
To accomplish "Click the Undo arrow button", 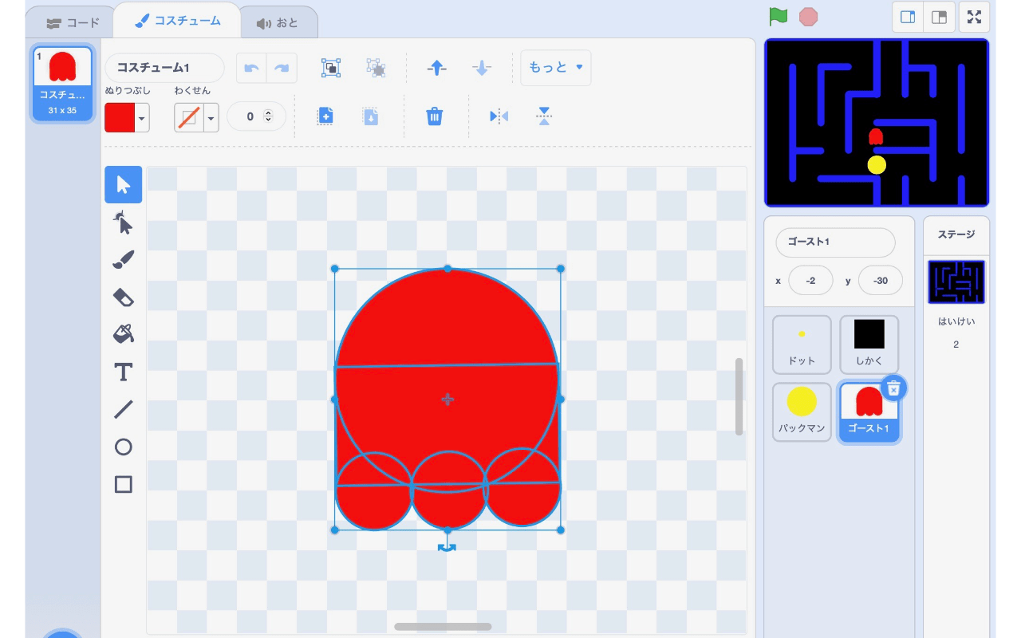I will [252, 69].
